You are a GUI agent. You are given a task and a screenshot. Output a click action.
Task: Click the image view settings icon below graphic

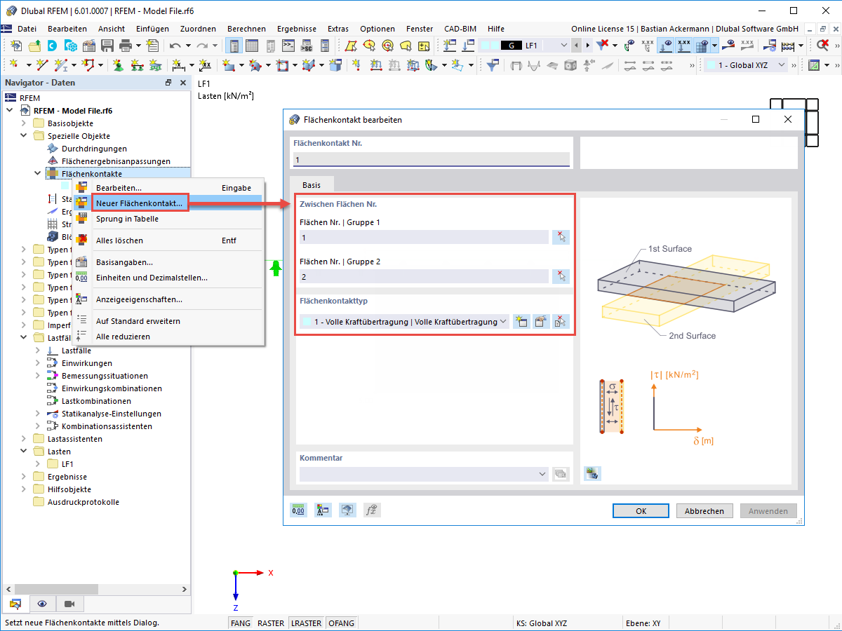click(x=592, y=474)
